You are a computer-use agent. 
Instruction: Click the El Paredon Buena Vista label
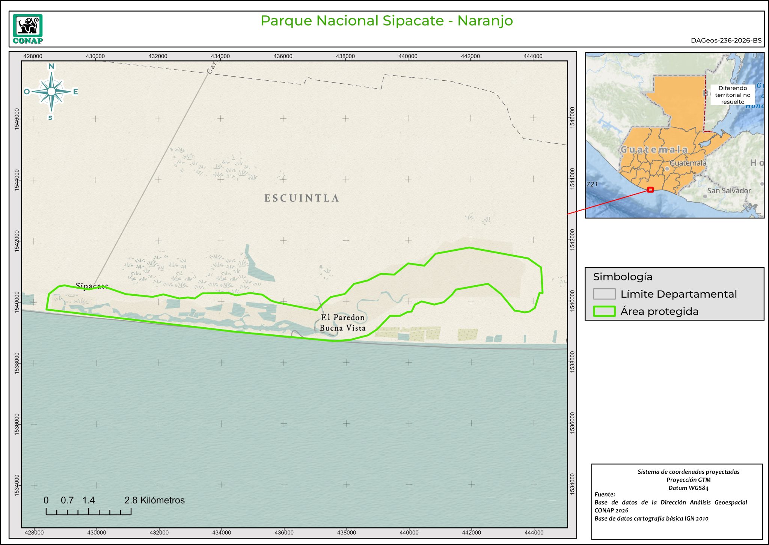[x=342, y=322]
